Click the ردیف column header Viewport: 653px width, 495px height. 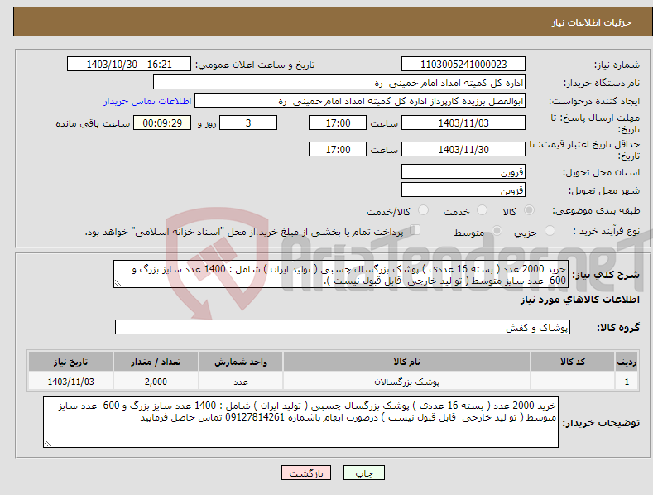pos(627,362)
